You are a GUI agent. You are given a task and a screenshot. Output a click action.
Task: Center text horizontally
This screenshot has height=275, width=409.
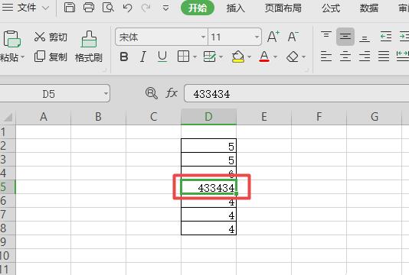(x=345, y=57)
